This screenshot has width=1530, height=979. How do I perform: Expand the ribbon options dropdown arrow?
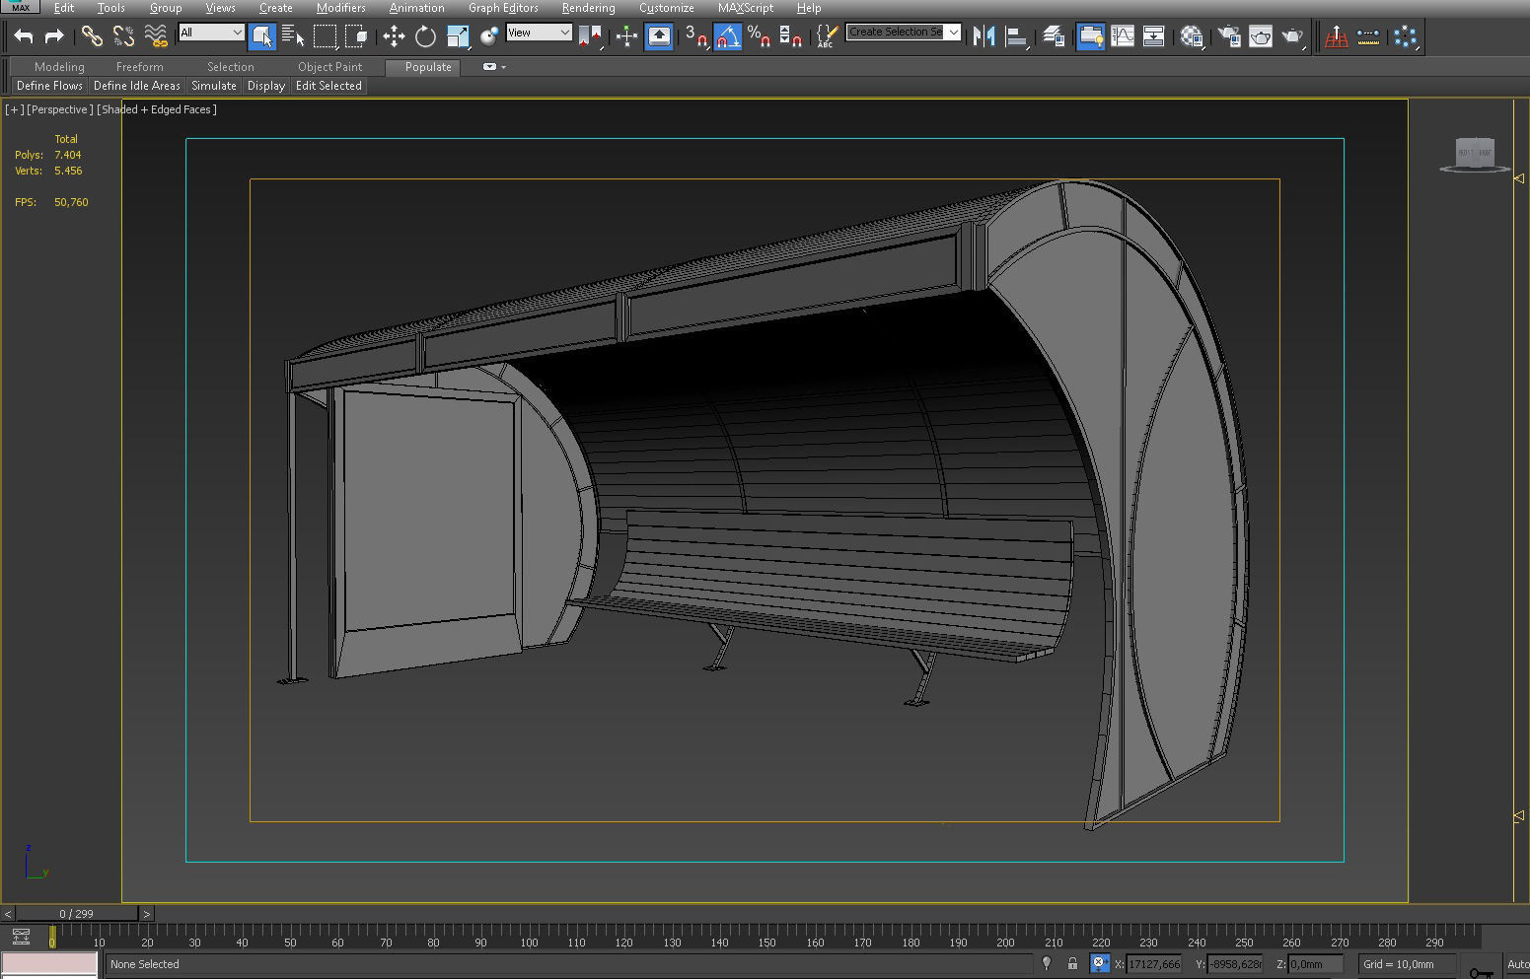(503, 67)
